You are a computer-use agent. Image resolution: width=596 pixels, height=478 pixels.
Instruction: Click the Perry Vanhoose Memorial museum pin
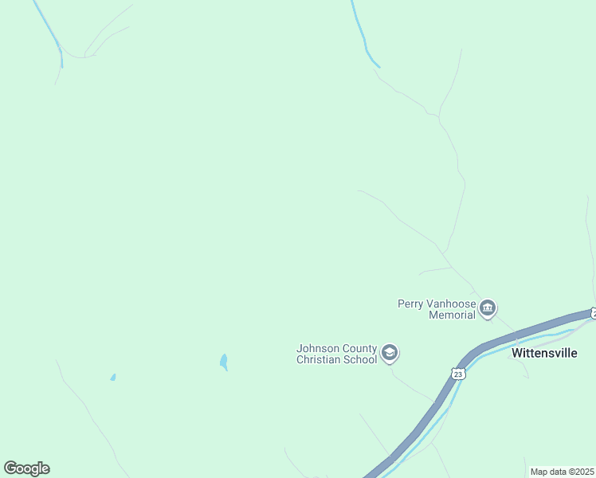(x=488, y=308)
